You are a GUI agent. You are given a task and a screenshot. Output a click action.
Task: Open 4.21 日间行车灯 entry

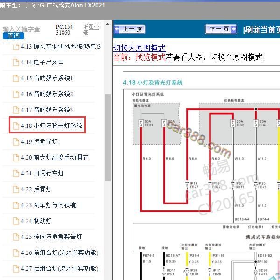pyautogui.click(x=42, y=174)
